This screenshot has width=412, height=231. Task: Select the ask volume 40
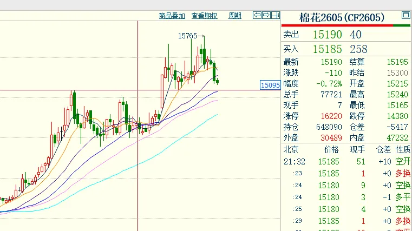click(356, 35)
